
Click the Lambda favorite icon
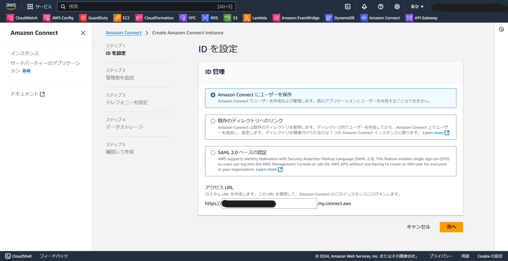246,18
